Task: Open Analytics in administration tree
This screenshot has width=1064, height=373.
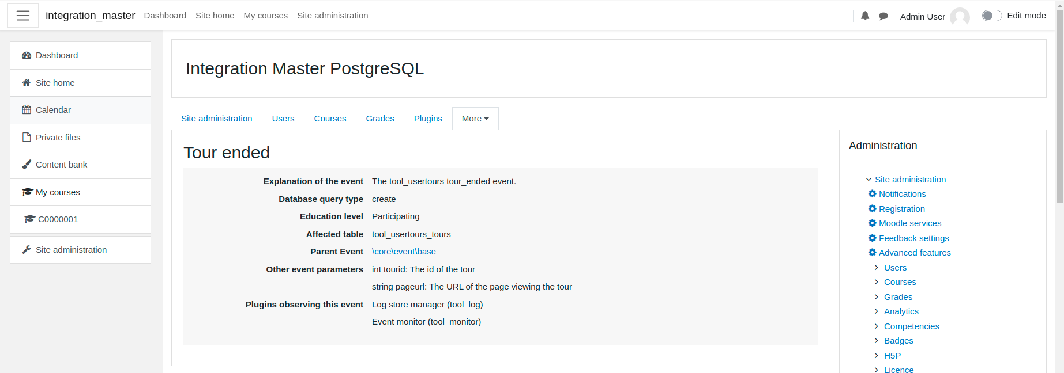Action: [901, 311]
